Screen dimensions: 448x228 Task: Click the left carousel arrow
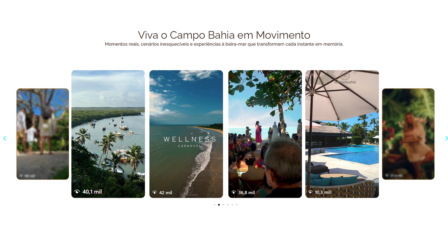tap(5, 138)
